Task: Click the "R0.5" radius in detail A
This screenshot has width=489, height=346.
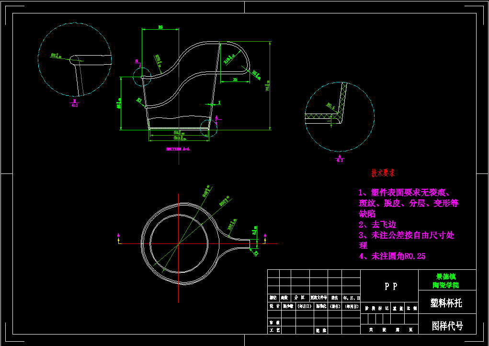Action: [x=331, y=107]
